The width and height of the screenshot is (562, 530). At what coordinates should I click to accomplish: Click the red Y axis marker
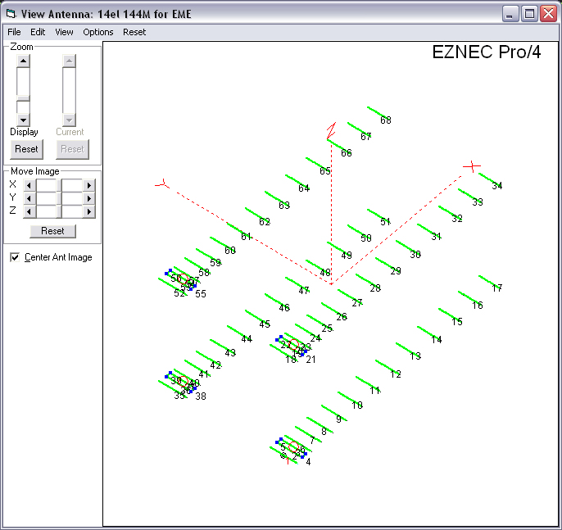click(162, 183)
